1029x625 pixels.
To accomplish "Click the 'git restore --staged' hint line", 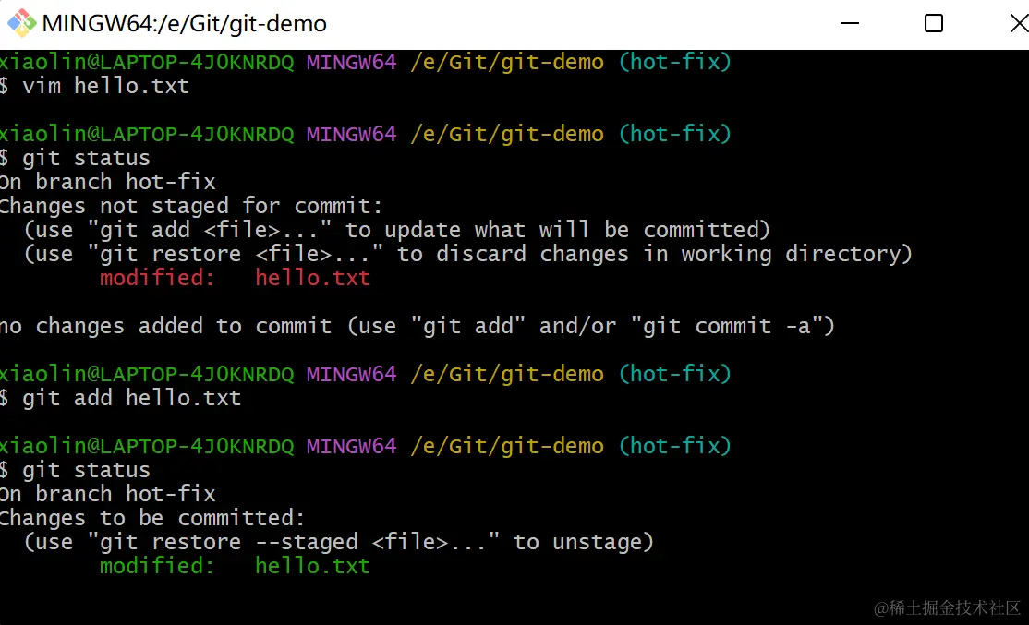I will point(339,542).
